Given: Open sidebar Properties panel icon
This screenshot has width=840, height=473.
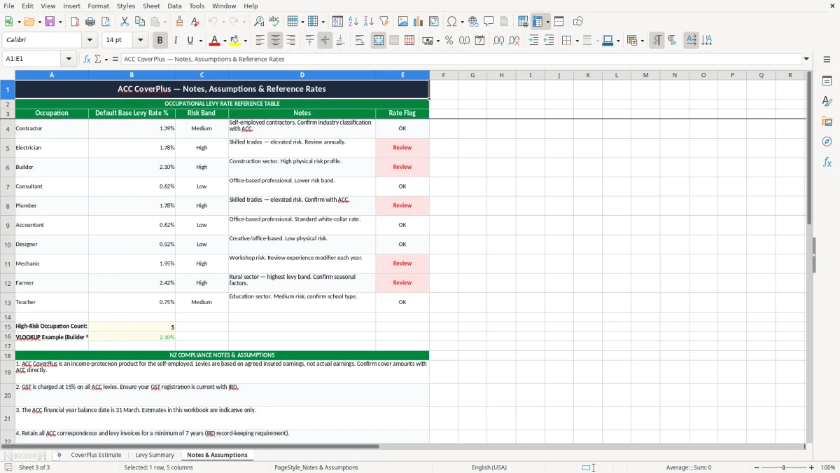Looking at the screenshot, I should coord(827,81).
